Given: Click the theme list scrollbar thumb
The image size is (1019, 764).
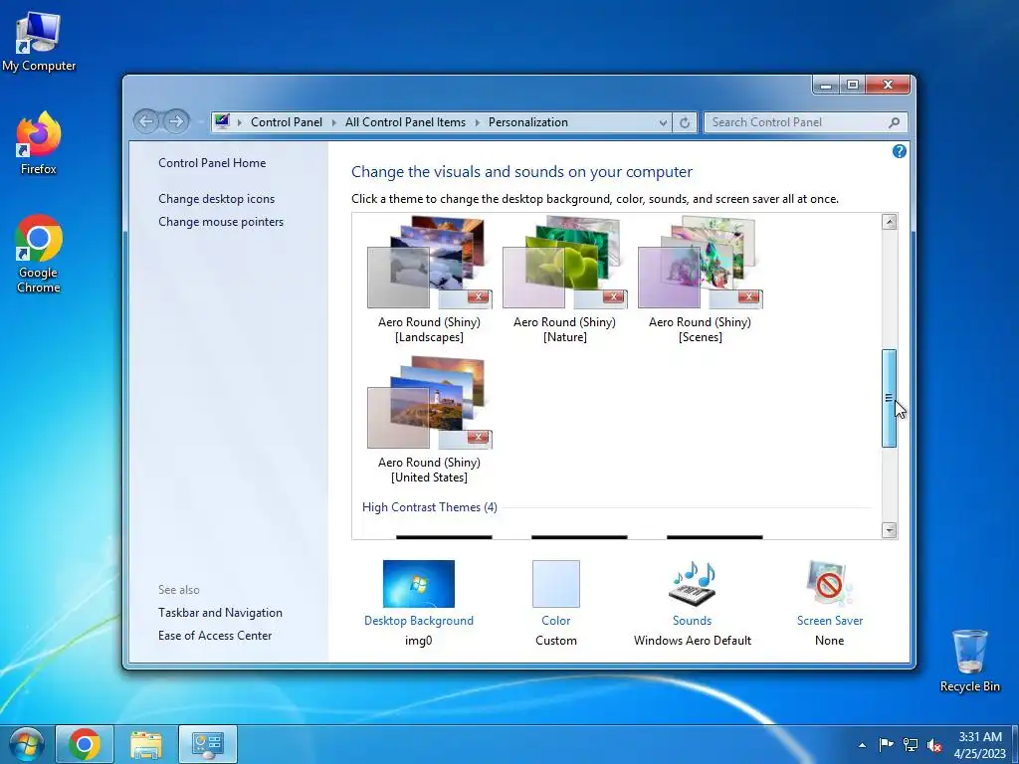Looking at the screenshot, I should [x=889, y=398].
